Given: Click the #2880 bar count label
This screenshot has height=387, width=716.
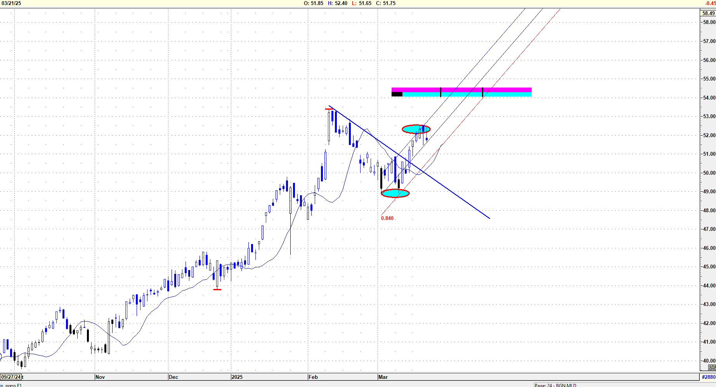Looking at the screenshot, I should [x=709, y=377].
